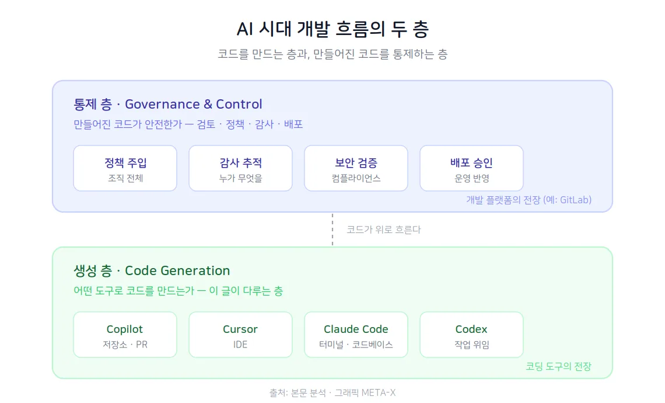665x403 pixels.
Task: Click the blue governance layer description text
Action: [188, 124]
